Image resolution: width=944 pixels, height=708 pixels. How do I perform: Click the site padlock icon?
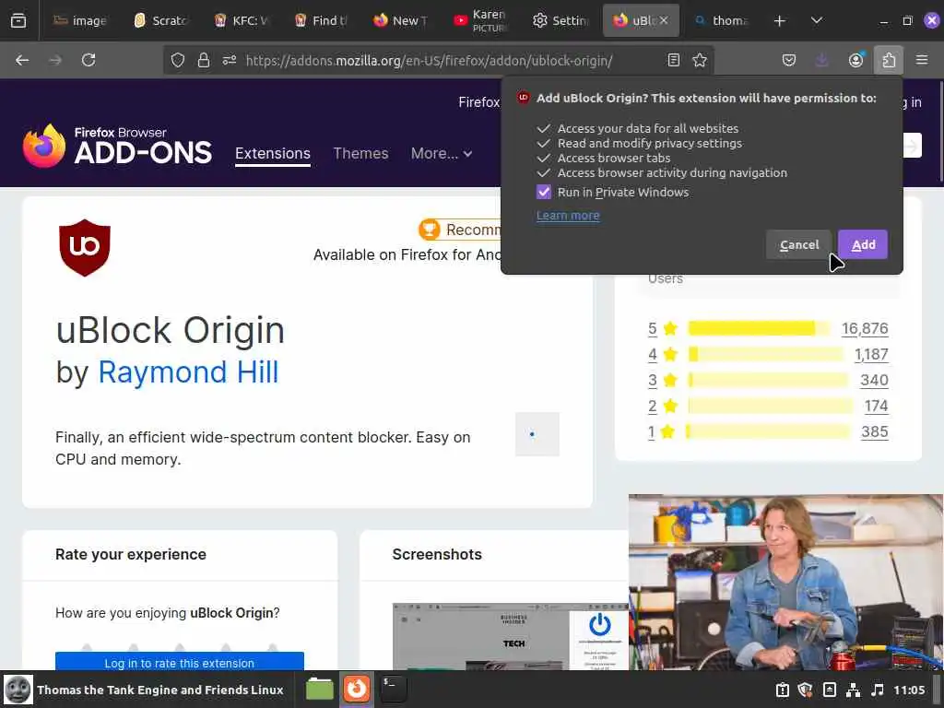pos(204,60)
